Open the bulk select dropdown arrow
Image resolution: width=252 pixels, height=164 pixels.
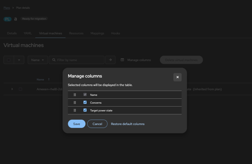click(x=19, y=60)
